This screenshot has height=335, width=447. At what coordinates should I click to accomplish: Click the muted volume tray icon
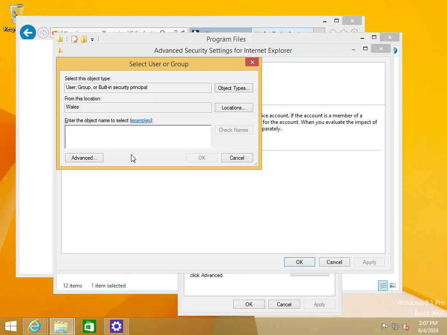tap(406, 326)
